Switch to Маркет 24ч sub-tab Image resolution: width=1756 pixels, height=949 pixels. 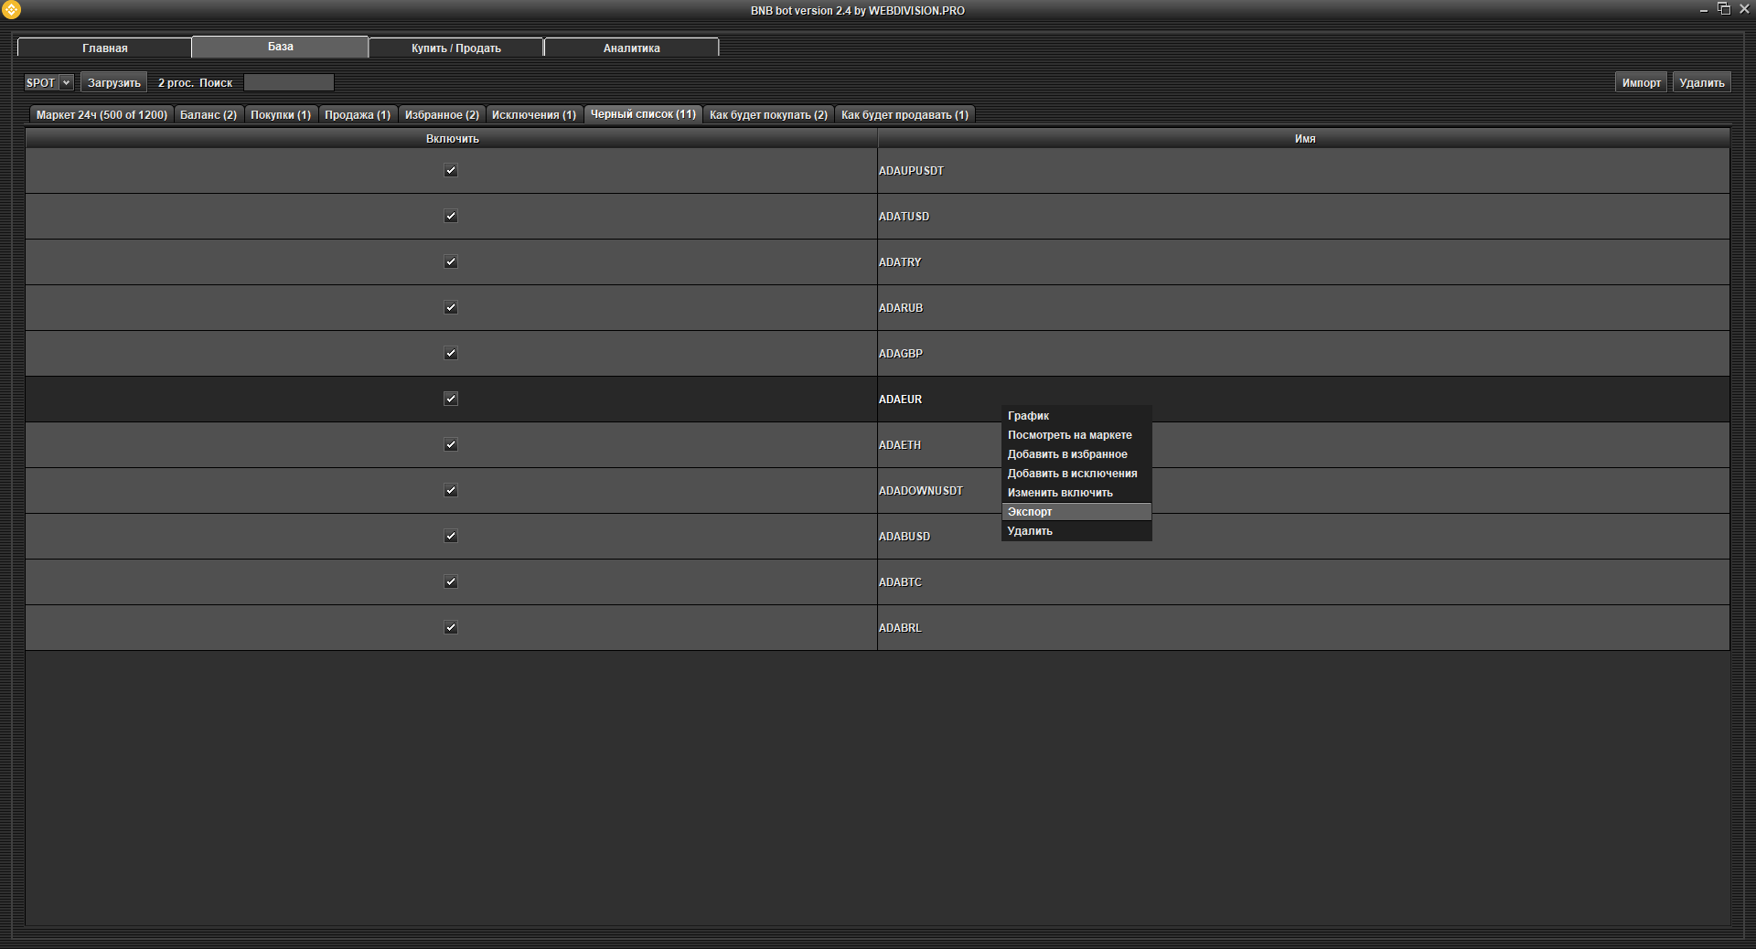102,115
